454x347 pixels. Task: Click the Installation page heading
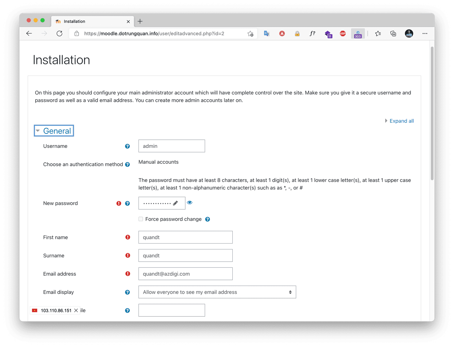[x=61, y=60]
